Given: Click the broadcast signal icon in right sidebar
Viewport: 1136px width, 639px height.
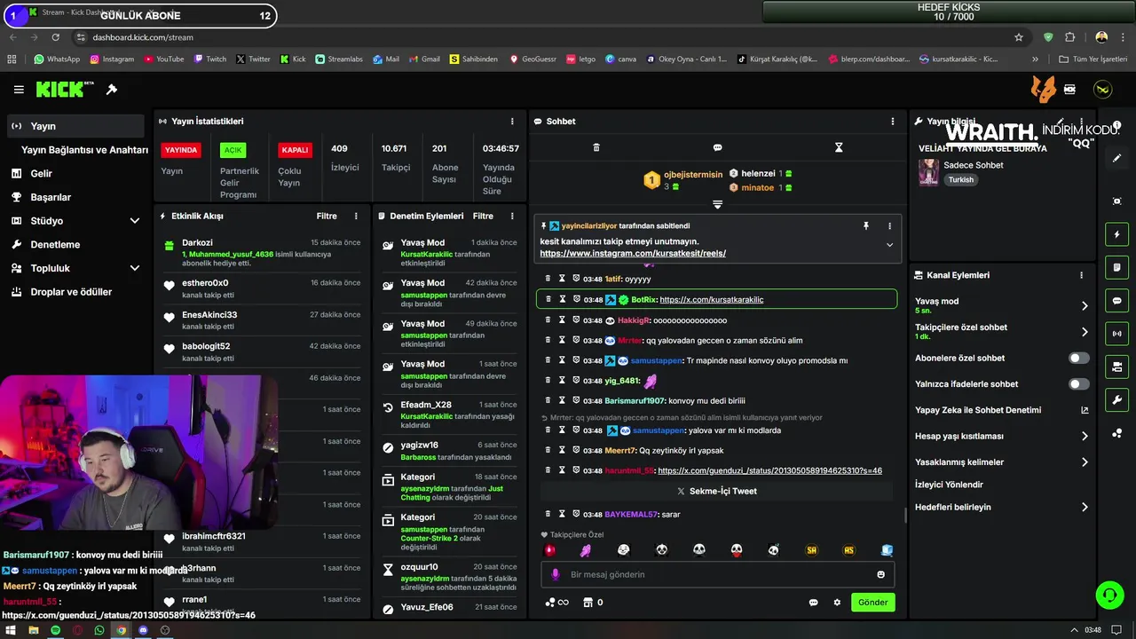Looking at the screenshot, I should 1117,334.
